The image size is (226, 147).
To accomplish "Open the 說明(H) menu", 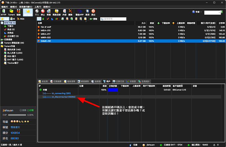I will [x=47, y=7].
